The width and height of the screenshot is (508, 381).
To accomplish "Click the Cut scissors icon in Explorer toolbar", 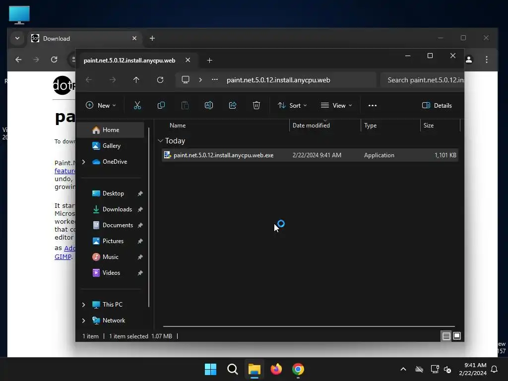I will 137,105.
